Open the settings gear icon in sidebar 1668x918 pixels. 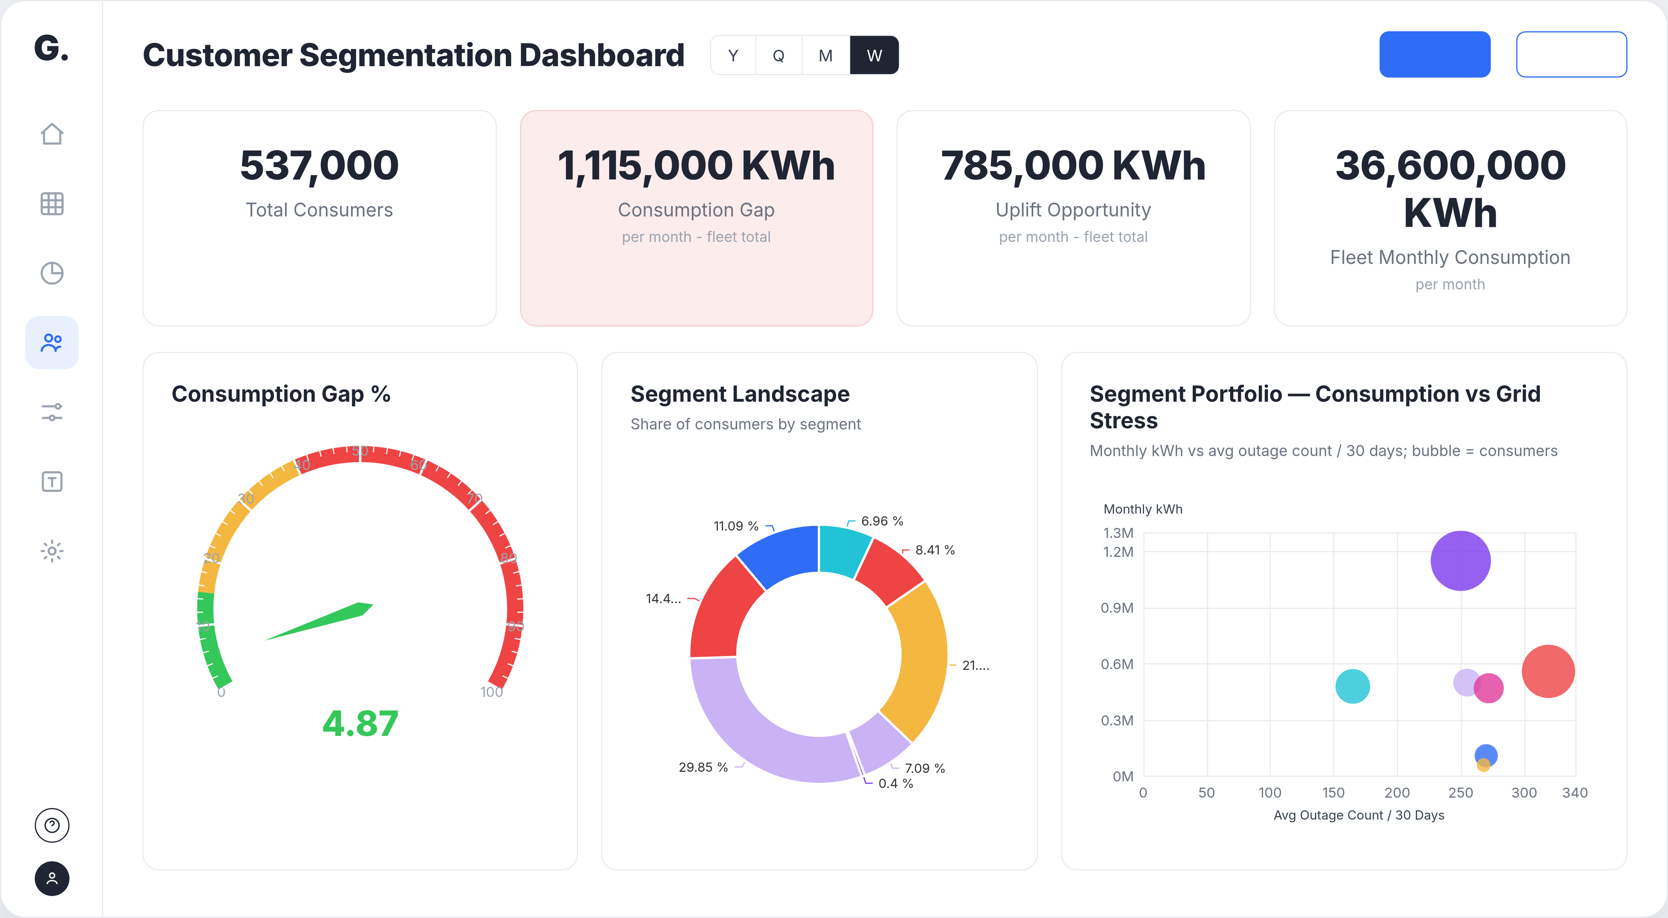pos(52,551)
